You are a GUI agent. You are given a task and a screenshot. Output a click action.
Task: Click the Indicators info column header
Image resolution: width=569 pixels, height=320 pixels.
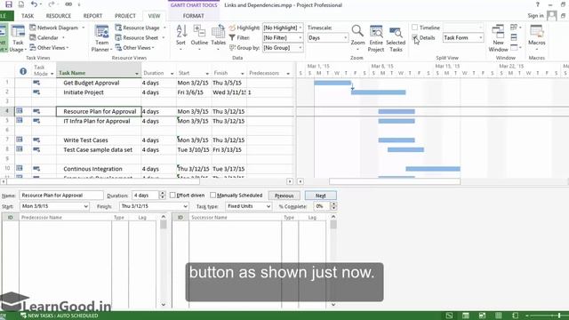[x=23, y=71]
